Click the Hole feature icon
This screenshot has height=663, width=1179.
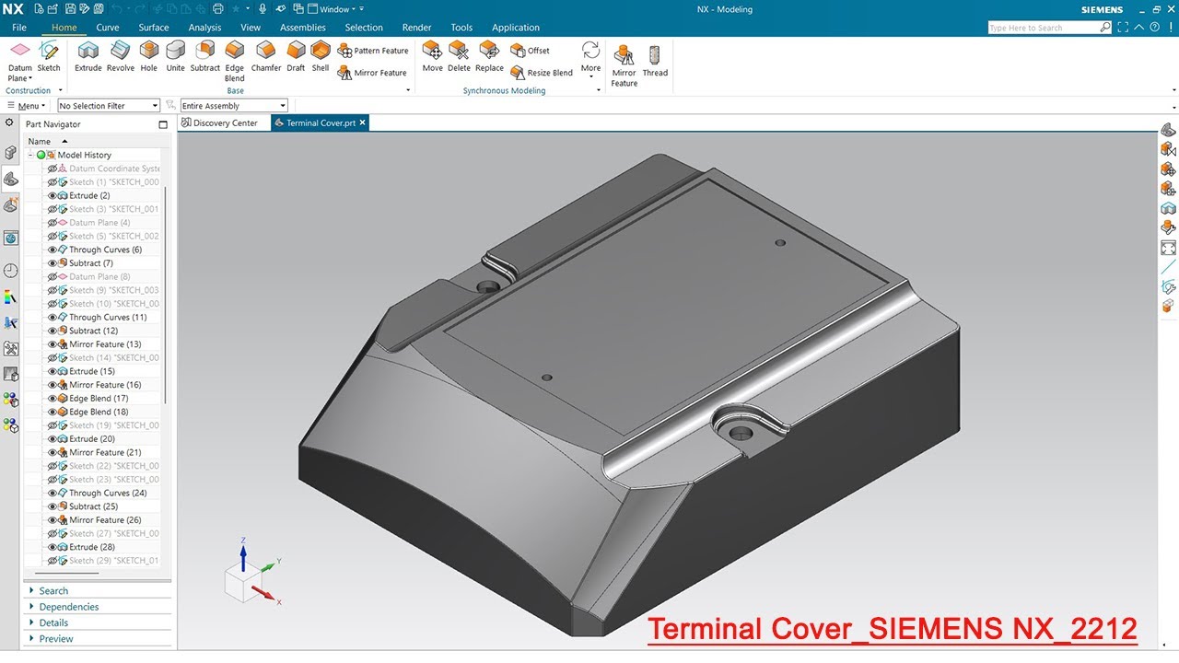pyautogui.click(x=149, y=57)
